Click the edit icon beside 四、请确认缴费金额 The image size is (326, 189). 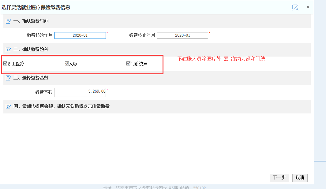pos(8,106)
